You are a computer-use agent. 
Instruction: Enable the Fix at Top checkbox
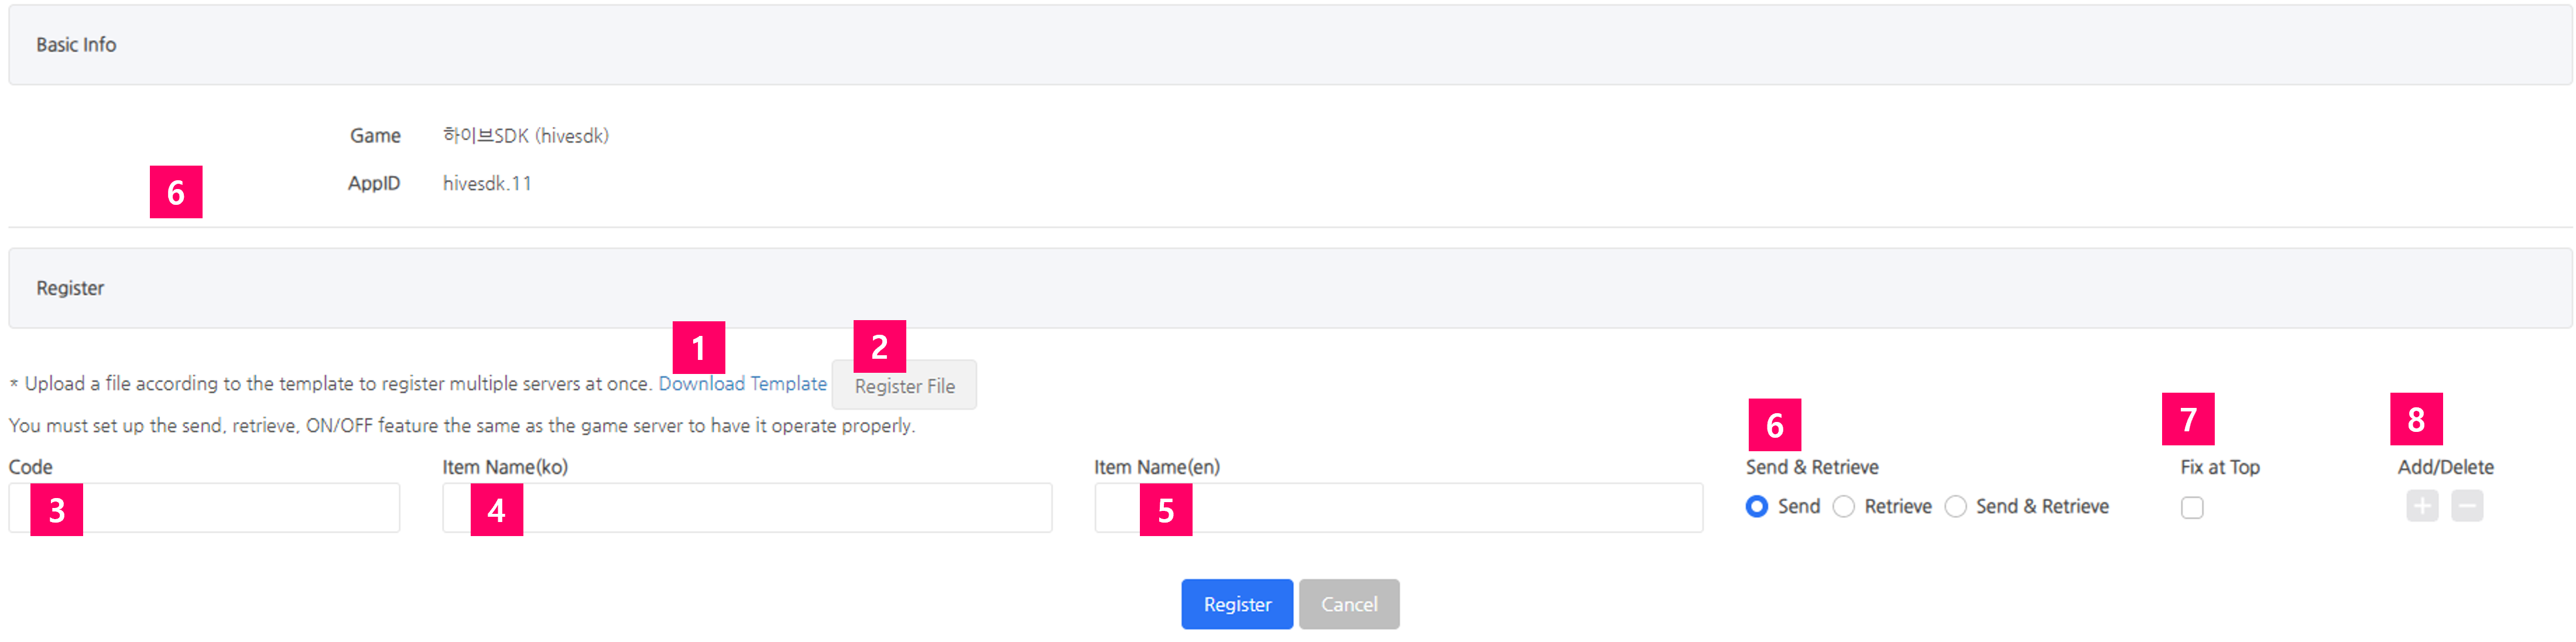coord(2191,508)
